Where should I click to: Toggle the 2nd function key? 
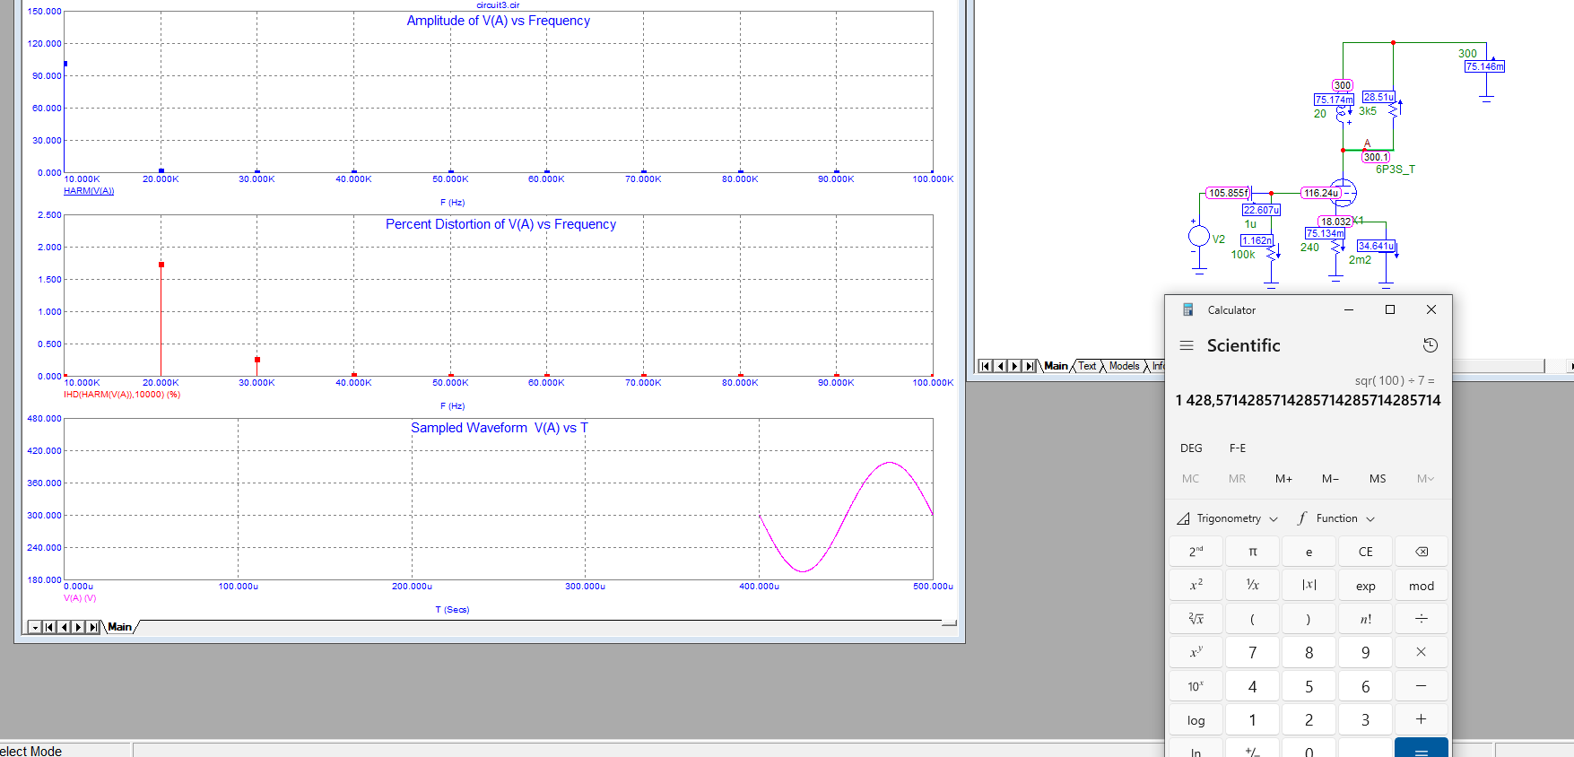click(x=1196, y=552)
